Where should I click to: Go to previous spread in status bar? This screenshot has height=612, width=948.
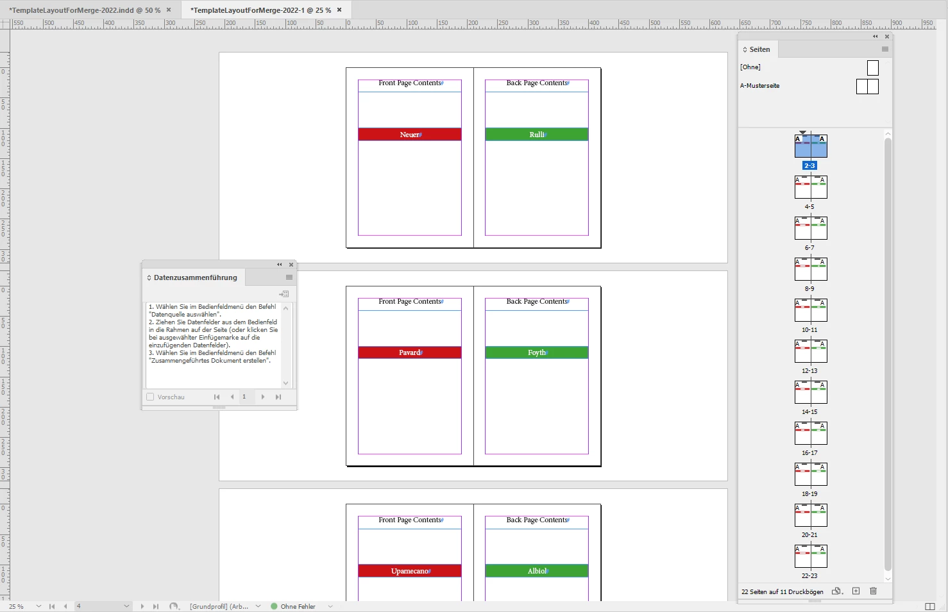coord(65,606)
